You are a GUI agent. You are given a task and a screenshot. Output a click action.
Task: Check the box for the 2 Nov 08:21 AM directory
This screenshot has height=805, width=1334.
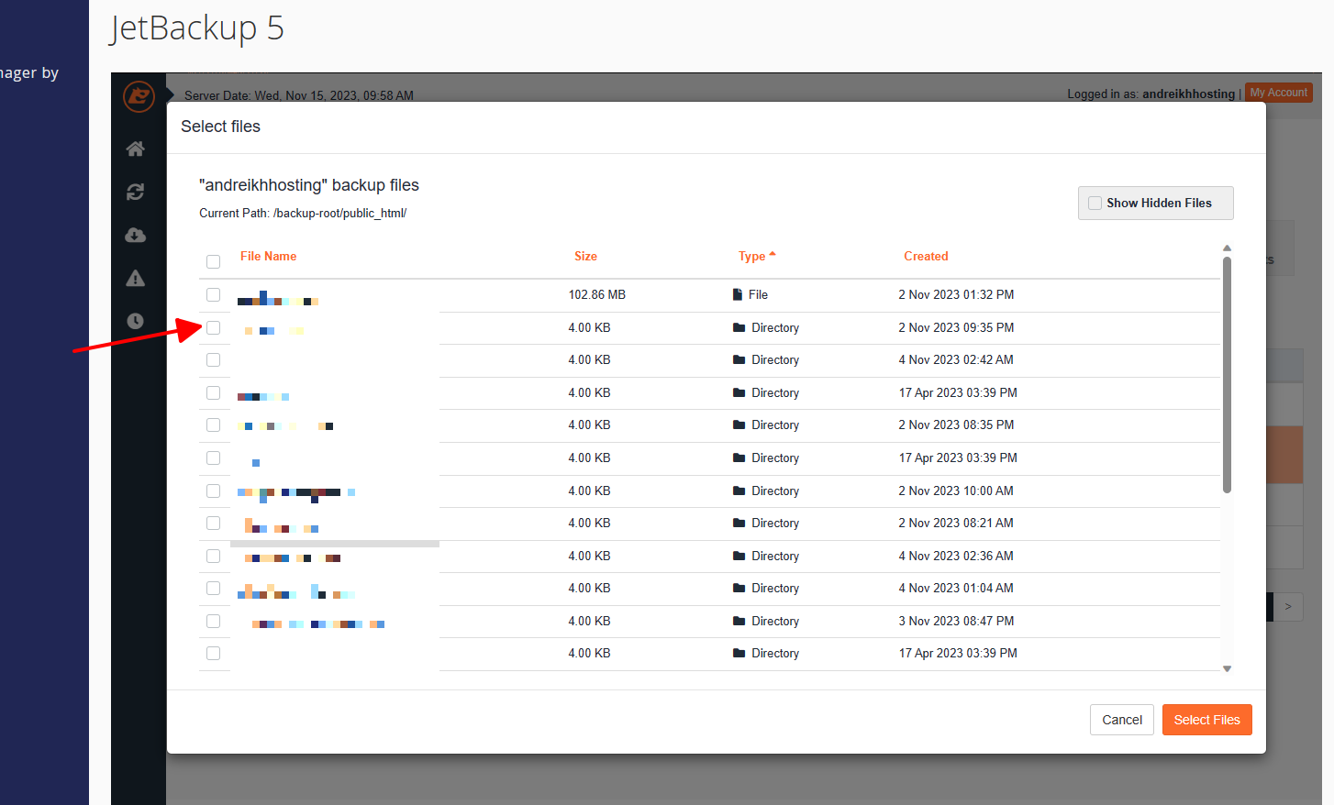[x=214, y=523]
